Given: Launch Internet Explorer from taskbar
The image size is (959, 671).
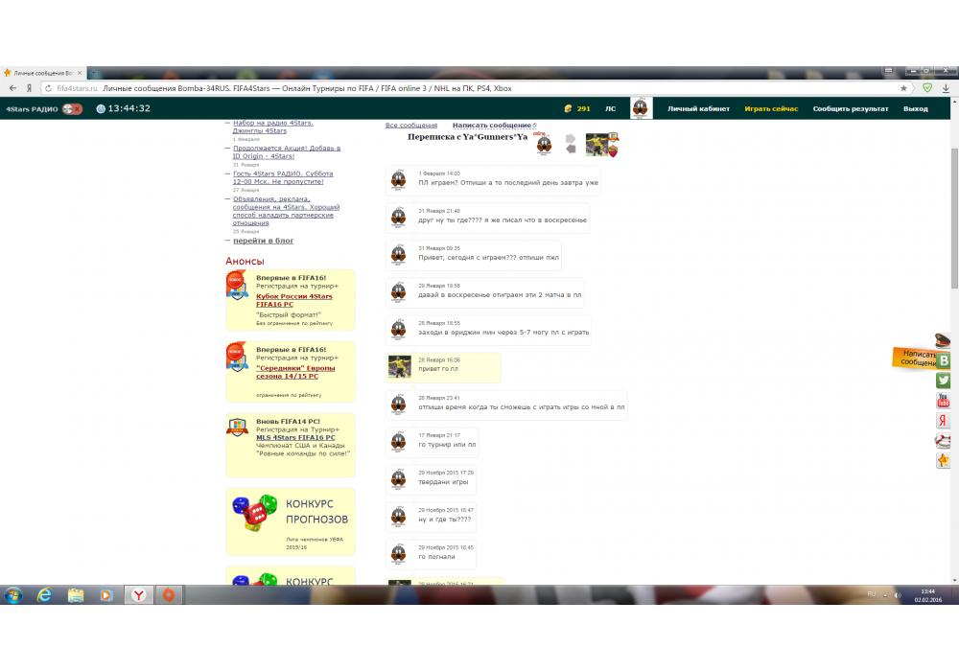Looking at the screenshot, I should [45, 594].
